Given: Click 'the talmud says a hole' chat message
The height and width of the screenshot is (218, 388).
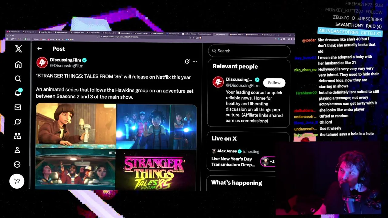Looking at the screenshot, I should 346,134.
